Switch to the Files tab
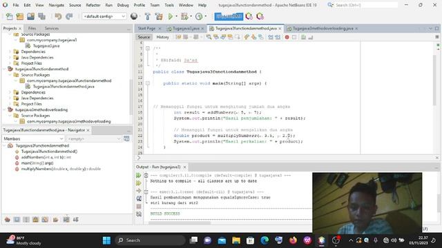 click(32, 28)
